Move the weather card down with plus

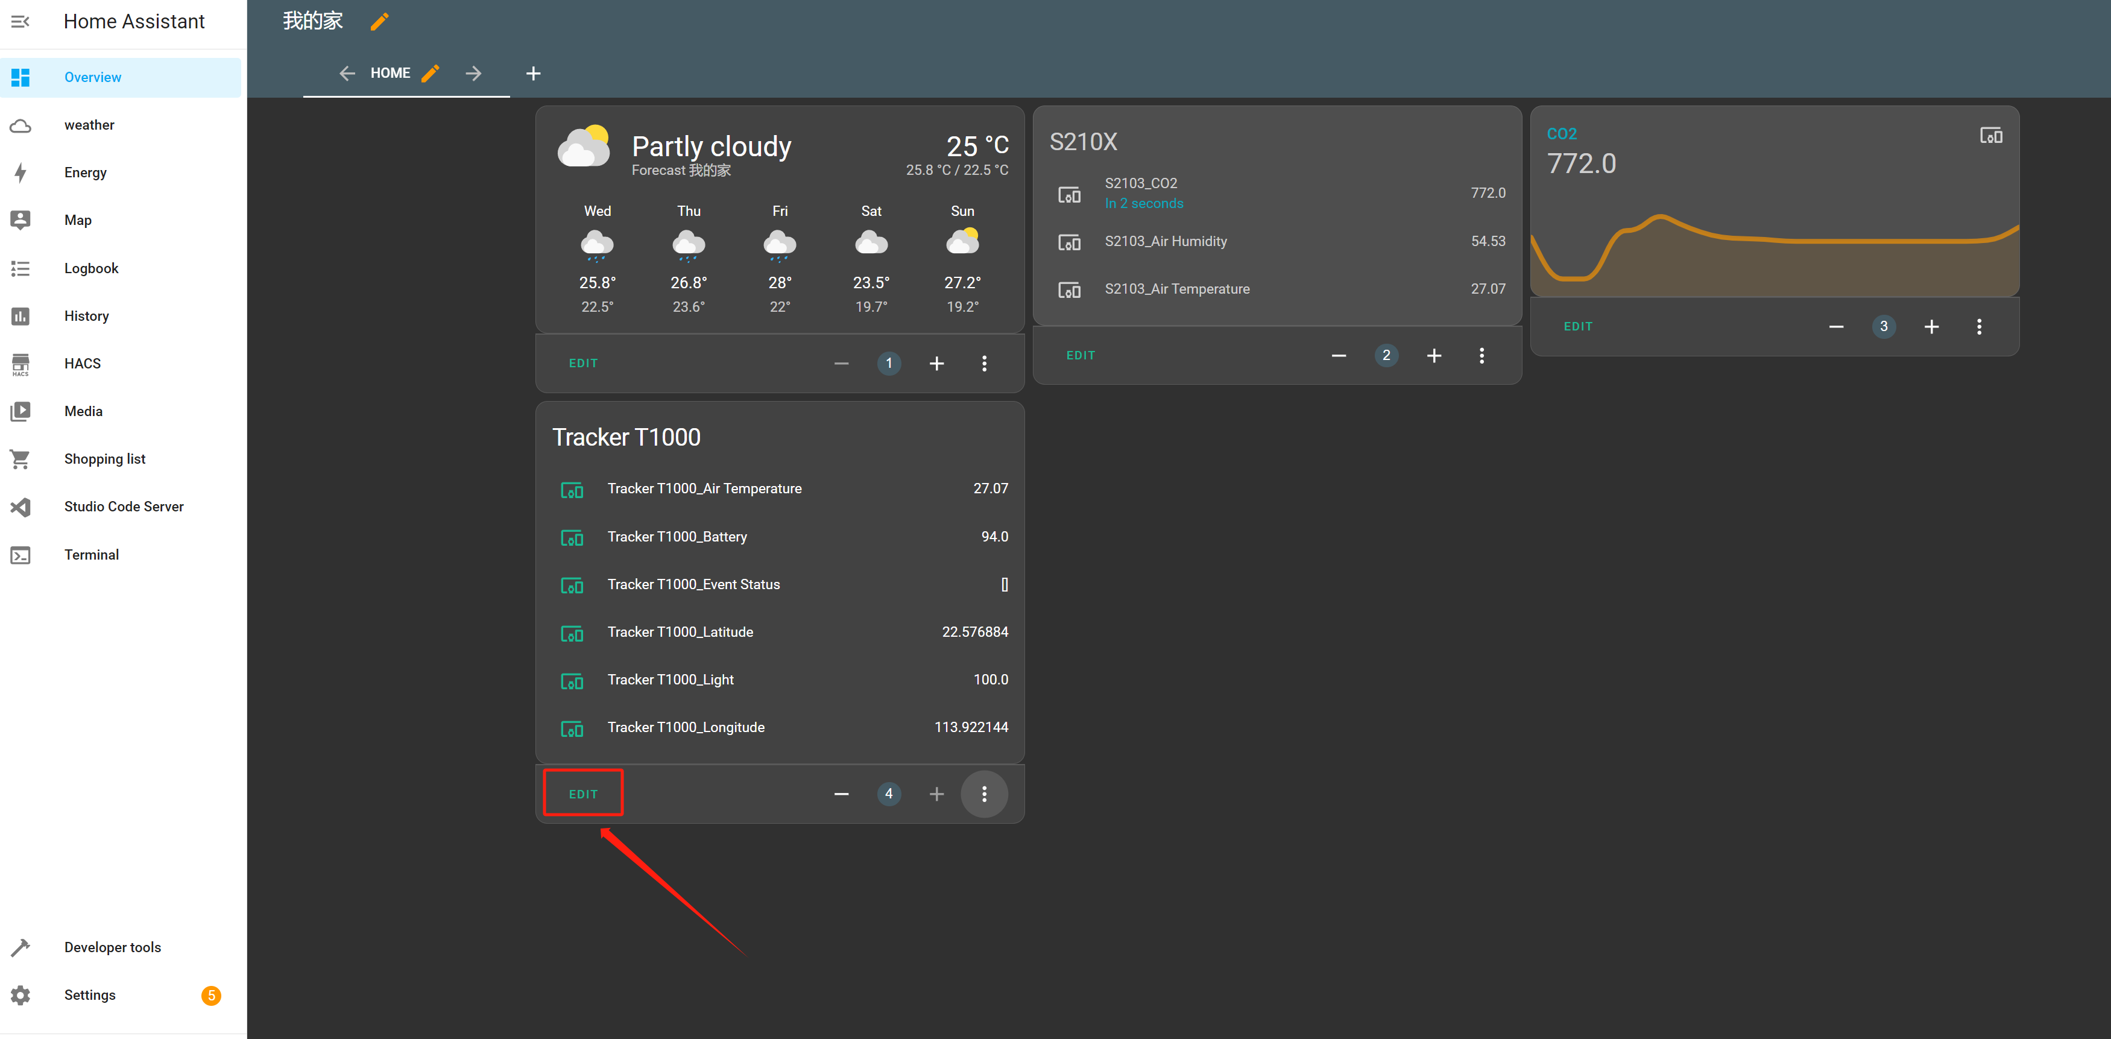point(936,363)
